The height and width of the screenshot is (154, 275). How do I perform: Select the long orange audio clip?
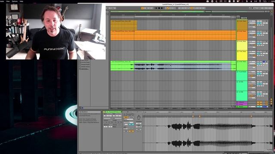tap(173, 35)
